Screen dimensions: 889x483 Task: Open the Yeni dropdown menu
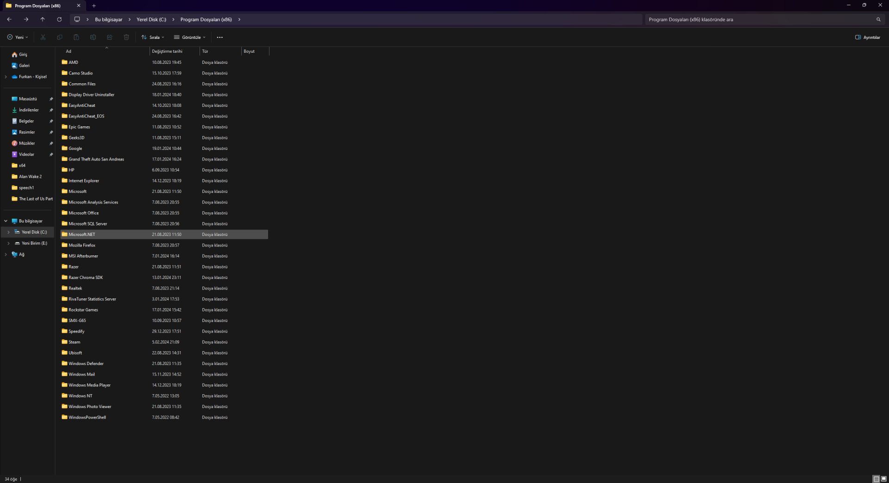(18, 37)
